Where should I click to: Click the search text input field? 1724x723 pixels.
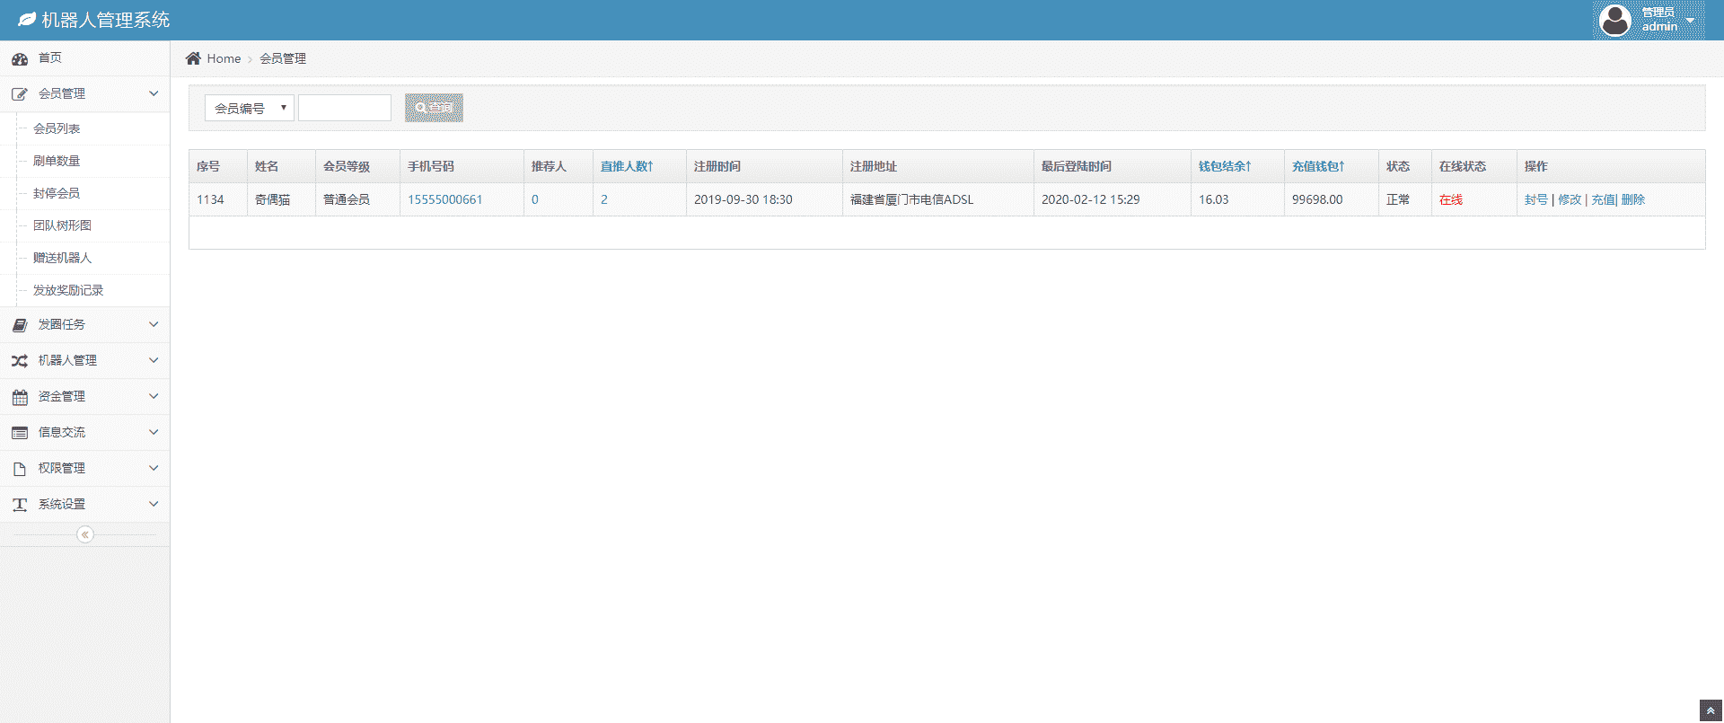(345, 108)
